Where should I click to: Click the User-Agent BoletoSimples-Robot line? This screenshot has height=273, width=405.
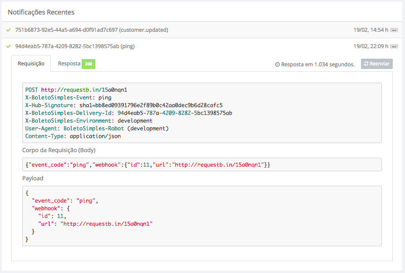[x=97, y=129]
